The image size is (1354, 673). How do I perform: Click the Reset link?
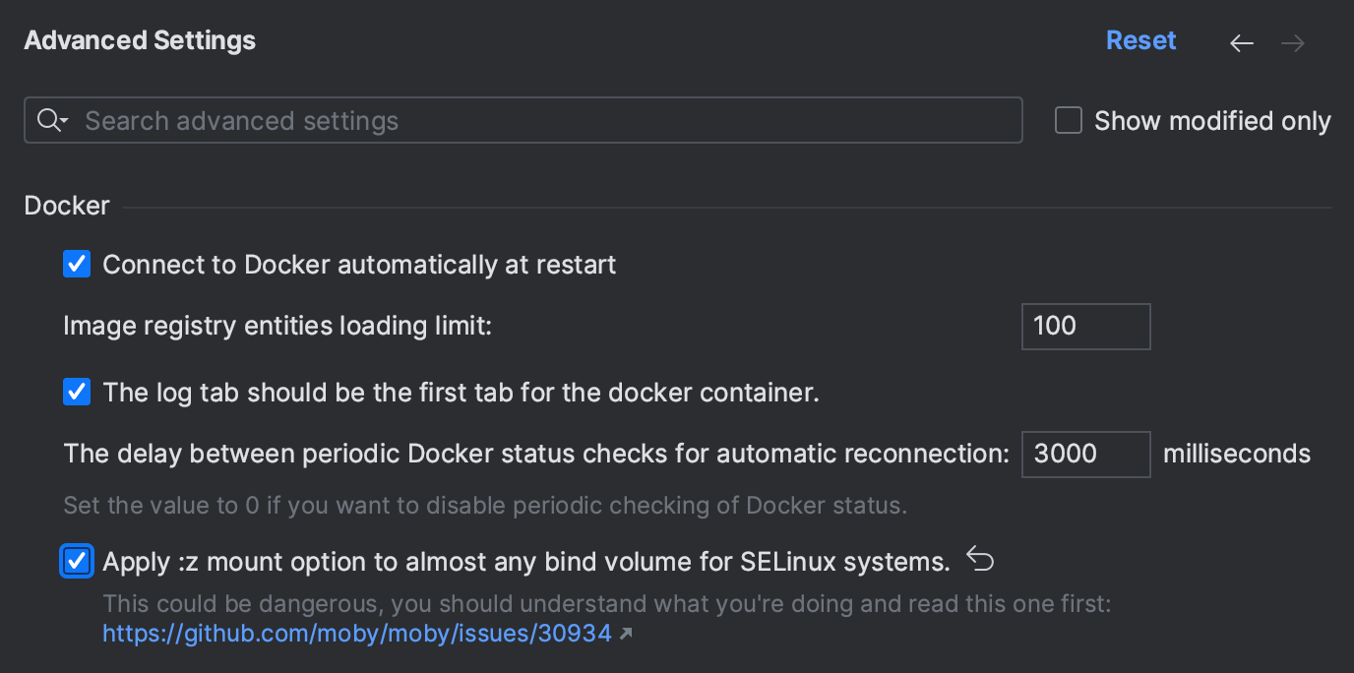(1140, 40)
